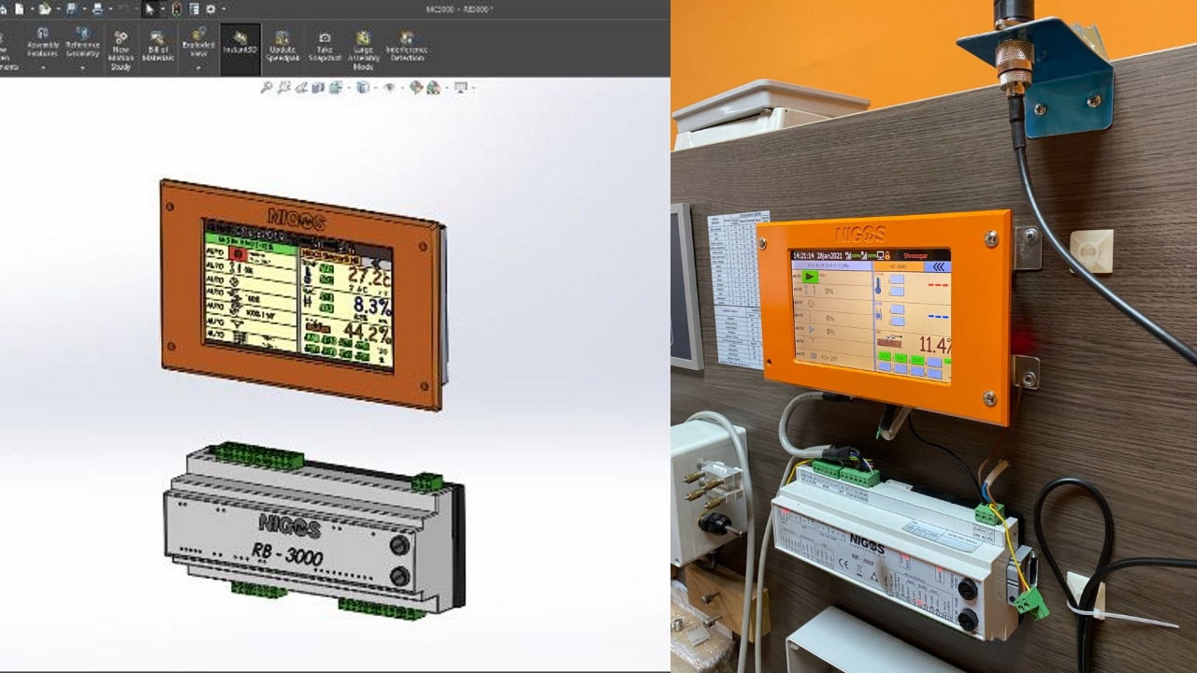Open the Options gear settings

pos(210,8)
